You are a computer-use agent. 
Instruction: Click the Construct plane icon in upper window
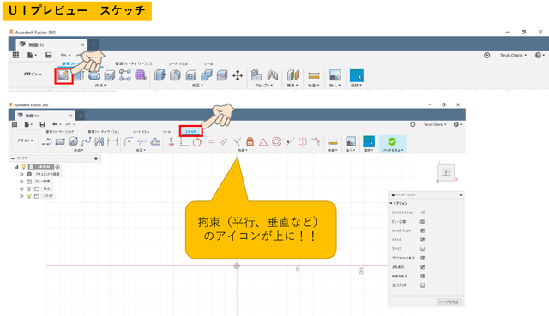(293, 75)
